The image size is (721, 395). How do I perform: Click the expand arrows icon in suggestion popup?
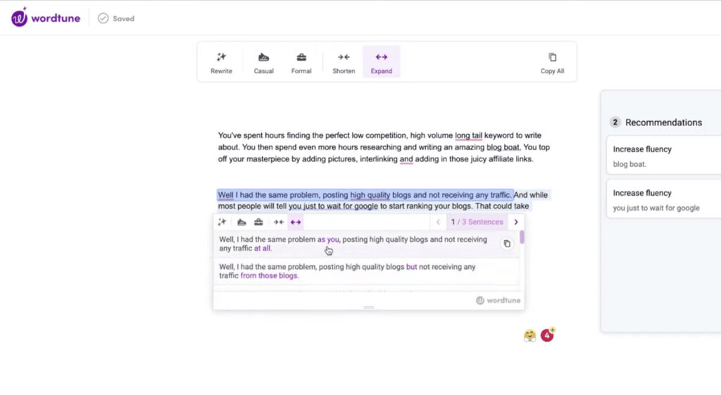pyautogui.click(x=296, y=222)
